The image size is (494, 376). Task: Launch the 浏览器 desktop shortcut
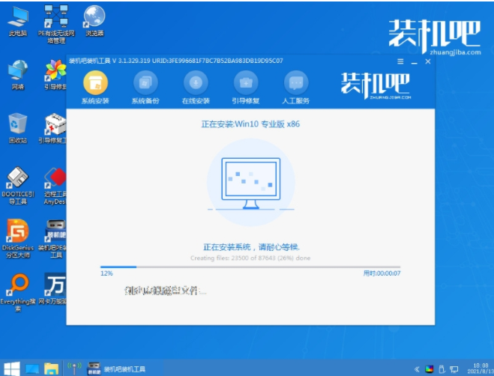pos(94,22)
